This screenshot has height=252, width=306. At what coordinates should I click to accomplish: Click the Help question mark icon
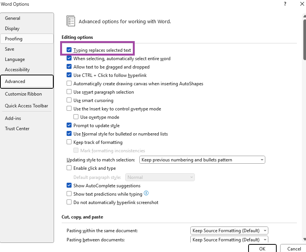[x=285, y=4]
